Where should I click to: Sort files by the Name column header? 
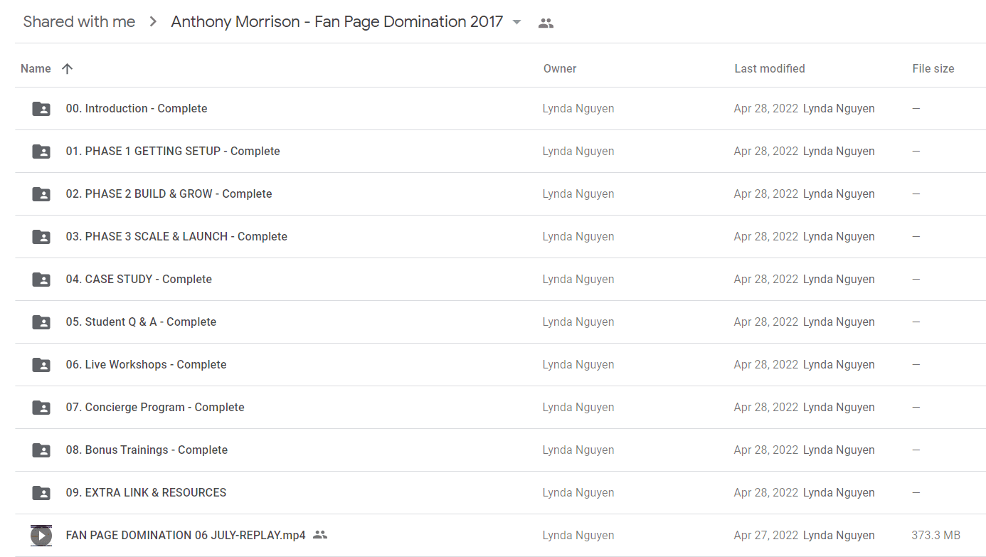click(36, 69)
